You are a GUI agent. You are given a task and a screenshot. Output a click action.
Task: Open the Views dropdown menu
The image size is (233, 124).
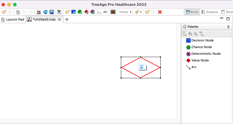[x=125, y=12]
